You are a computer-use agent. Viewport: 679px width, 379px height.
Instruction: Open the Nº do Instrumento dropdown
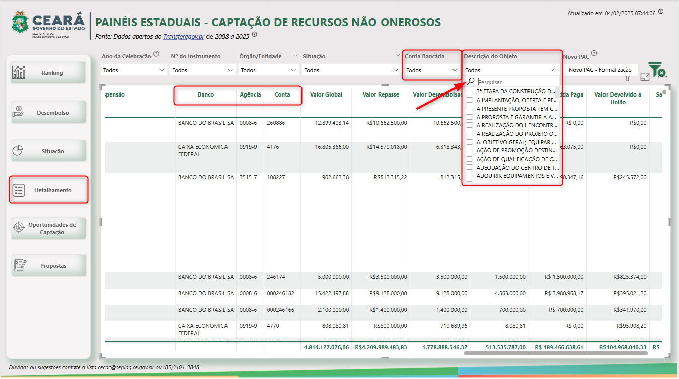[x=203, y=70]
